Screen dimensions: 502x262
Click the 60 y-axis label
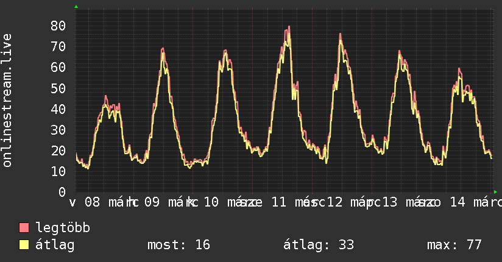click(58, 68)
